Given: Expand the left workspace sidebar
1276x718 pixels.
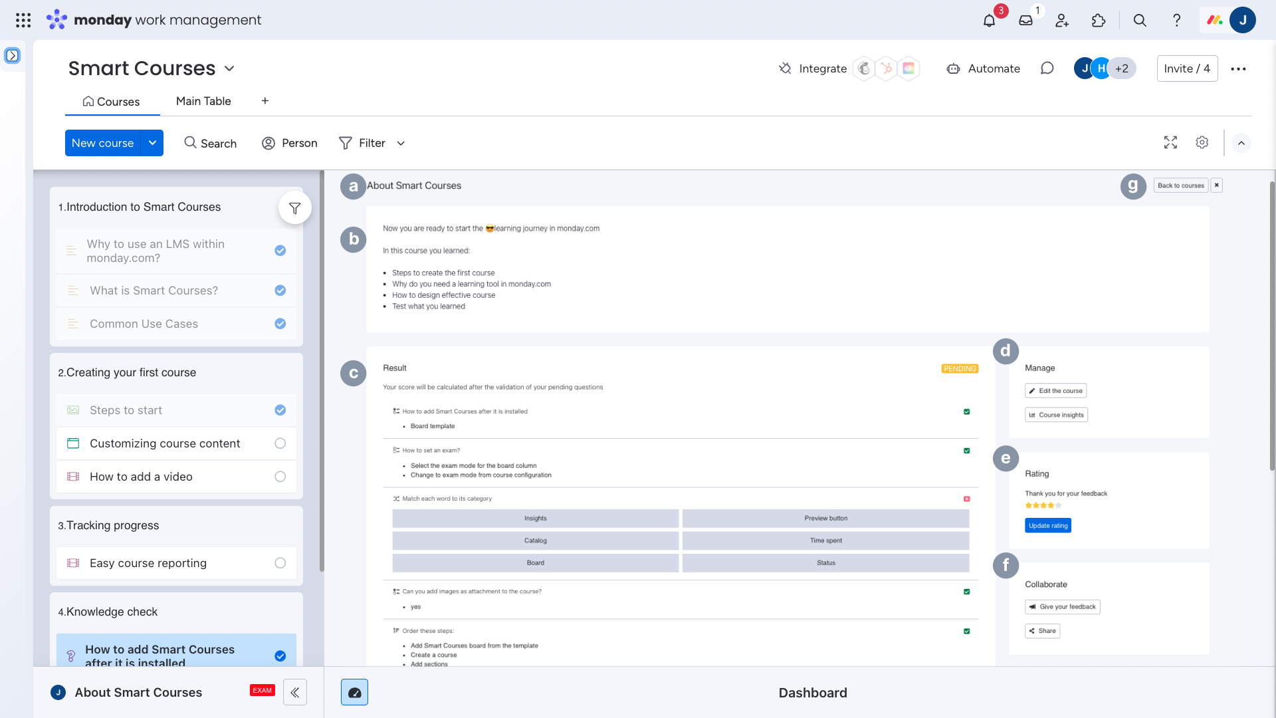Looking at the screenshot, I should 12,56.
